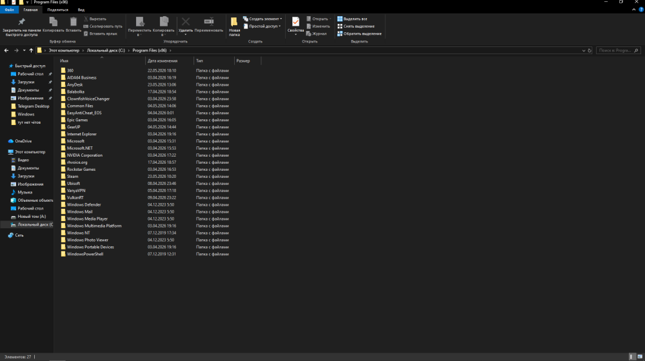645x361 pixels.
Task: Select the Epic Games folder
Action: coord(77,120)
